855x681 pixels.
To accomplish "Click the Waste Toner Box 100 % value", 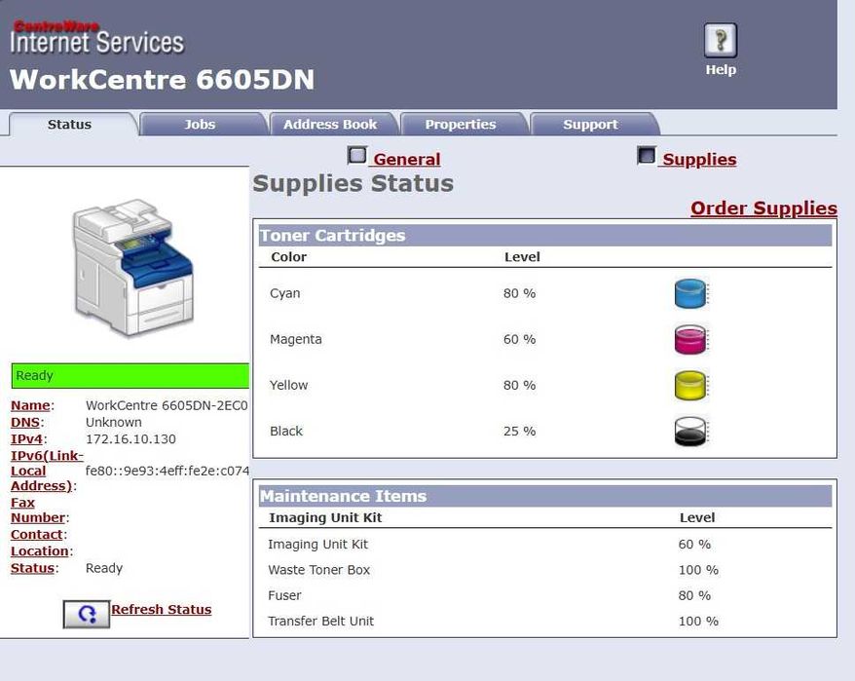I will point(698,570).
